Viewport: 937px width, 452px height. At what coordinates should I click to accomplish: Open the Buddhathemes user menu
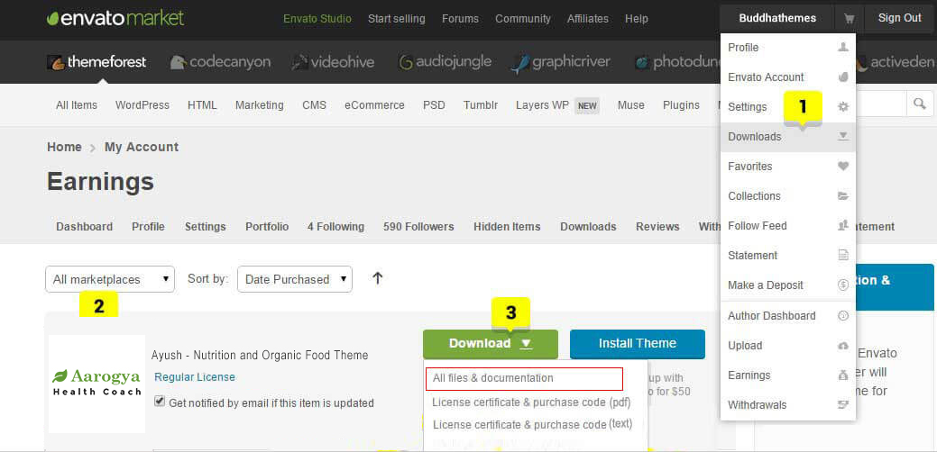click(x=776, y=18)
